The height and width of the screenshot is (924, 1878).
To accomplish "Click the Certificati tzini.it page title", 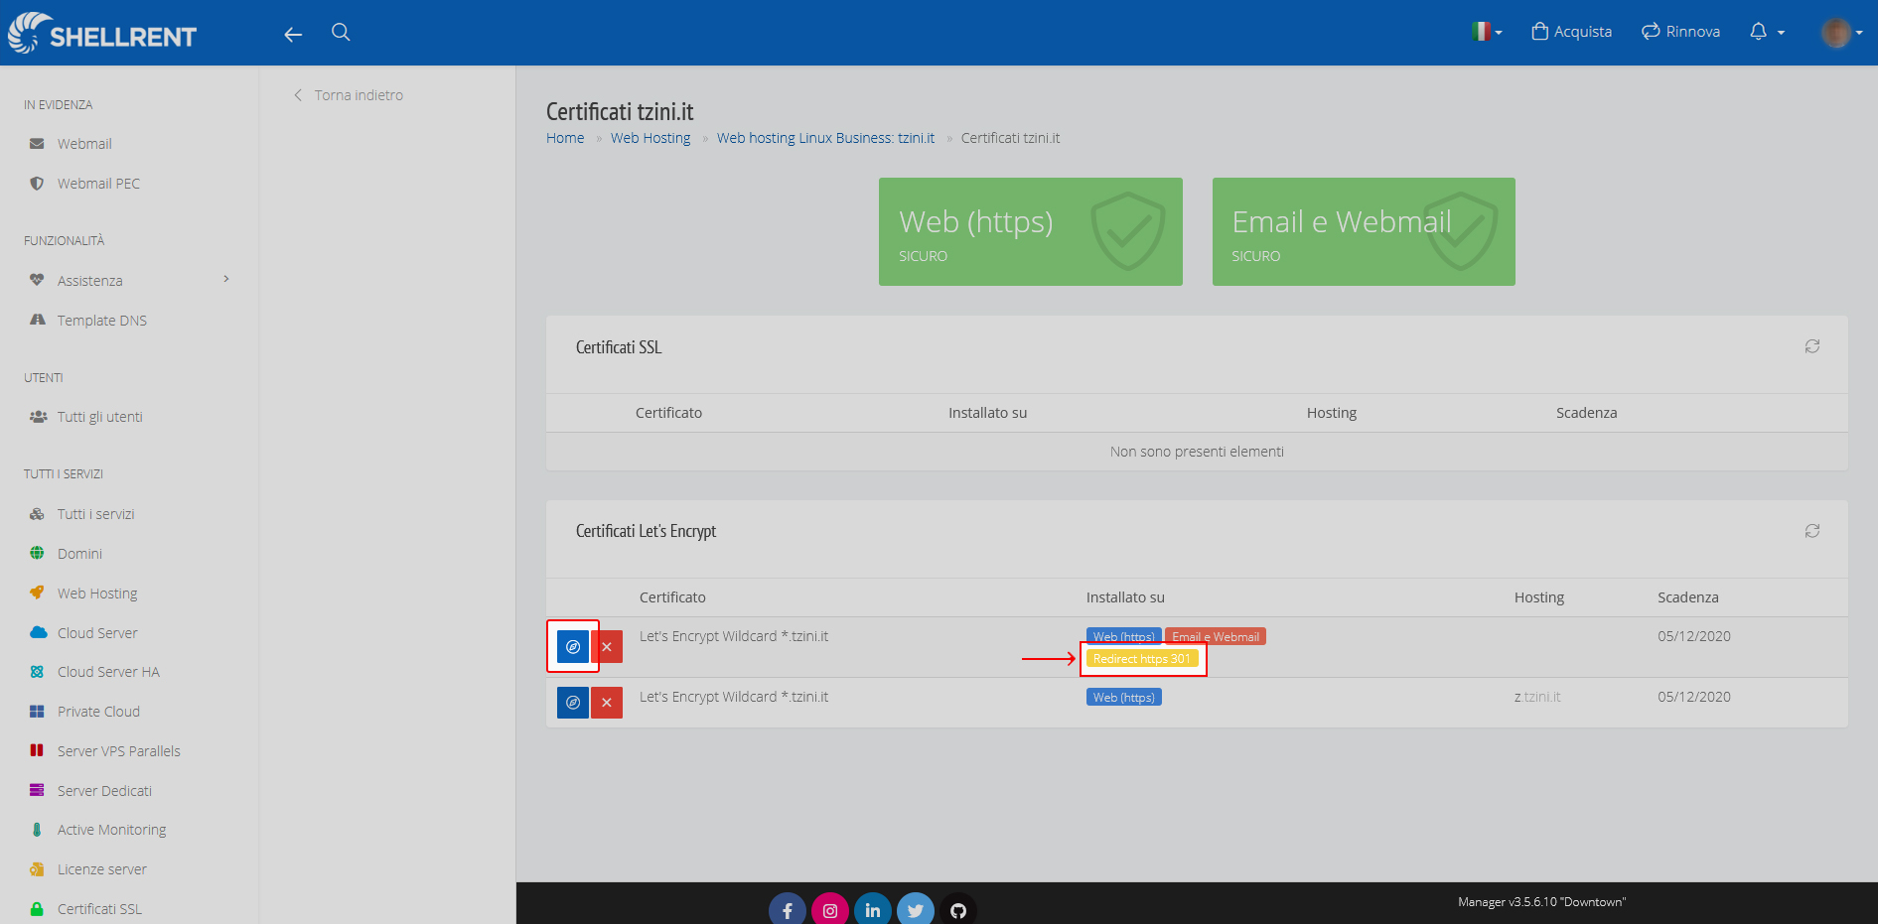I will click(620, 112).
